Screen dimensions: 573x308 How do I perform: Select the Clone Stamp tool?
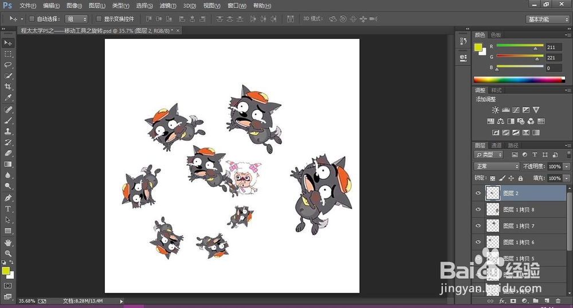7,131
